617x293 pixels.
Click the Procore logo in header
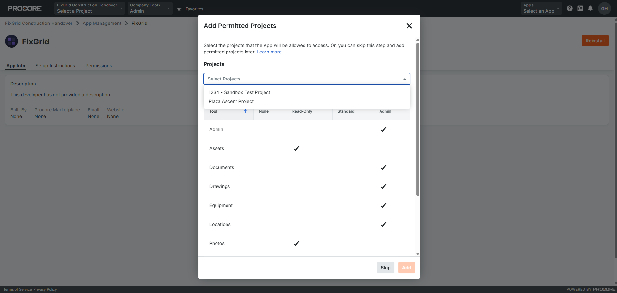pyautogui.click(x=24, y=8)
